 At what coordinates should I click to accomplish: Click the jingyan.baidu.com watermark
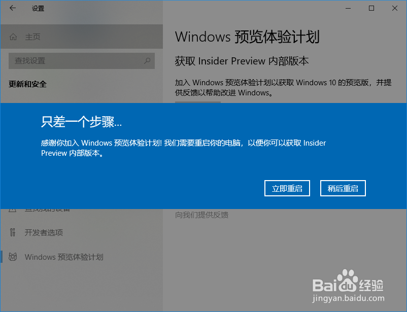(x=348, y=298)
